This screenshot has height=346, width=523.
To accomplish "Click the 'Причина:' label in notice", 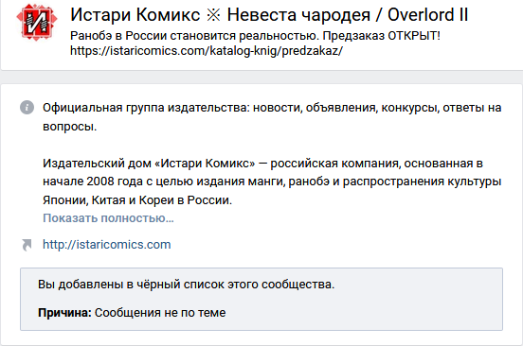I will click(x=64, y=313).
